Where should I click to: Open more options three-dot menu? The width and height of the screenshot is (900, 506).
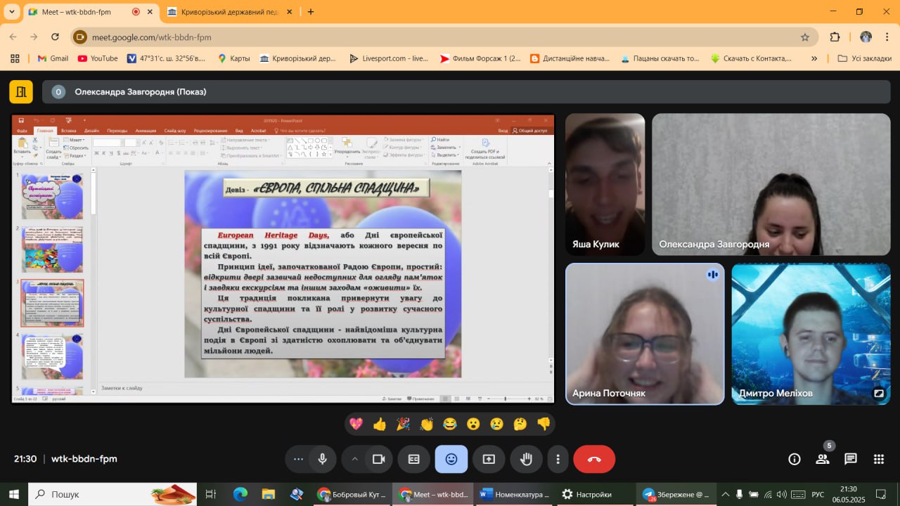coord(558,459)
